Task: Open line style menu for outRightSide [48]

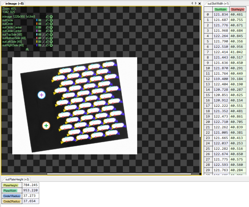Action: coord(40,45)
